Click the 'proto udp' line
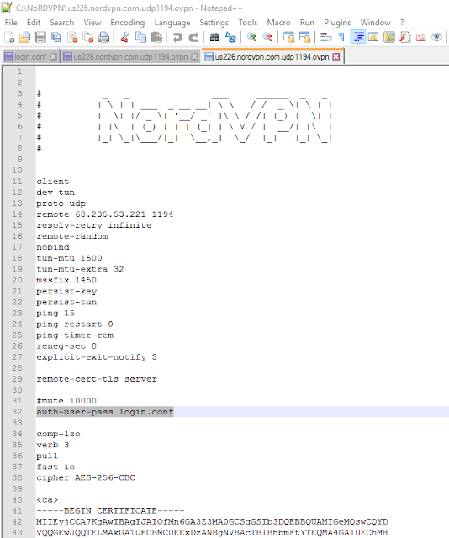This screenshot has height=538, width=449. pyautogui.click(x=61, y=203)
